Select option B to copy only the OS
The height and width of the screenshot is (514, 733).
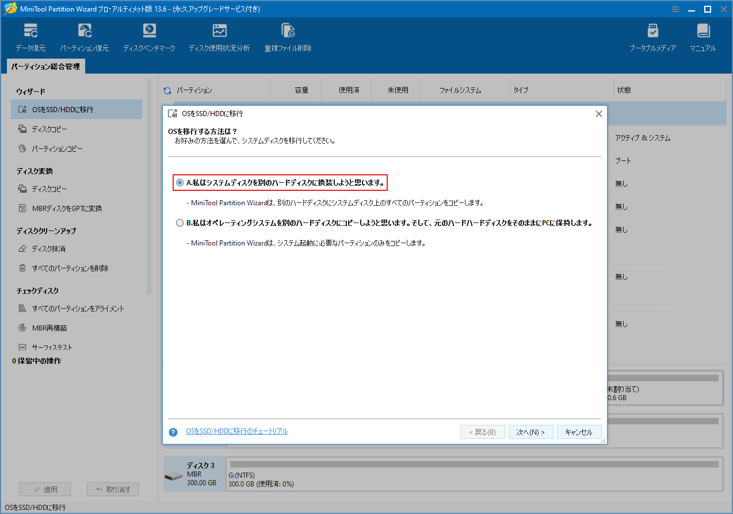(180, 223)
